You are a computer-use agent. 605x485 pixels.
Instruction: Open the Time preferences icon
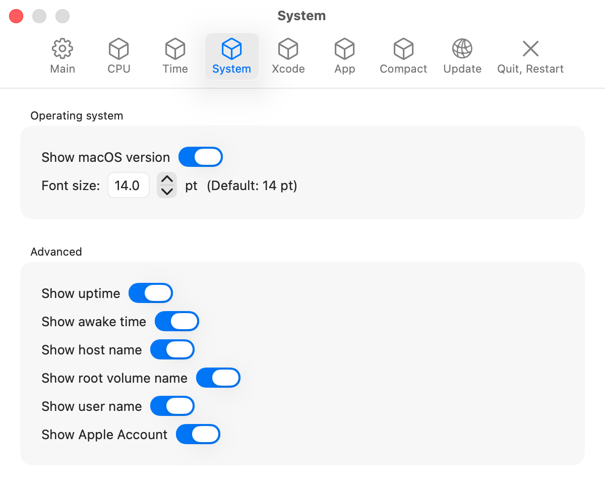pos(175,49)
